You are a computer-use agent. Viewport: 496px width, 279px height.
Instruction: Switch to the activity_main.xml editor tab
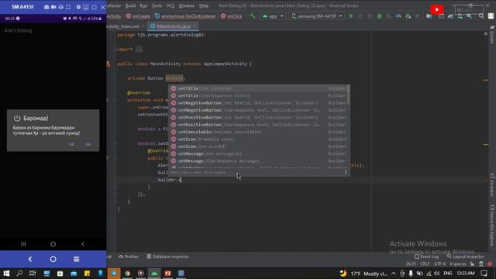[123, 26]
